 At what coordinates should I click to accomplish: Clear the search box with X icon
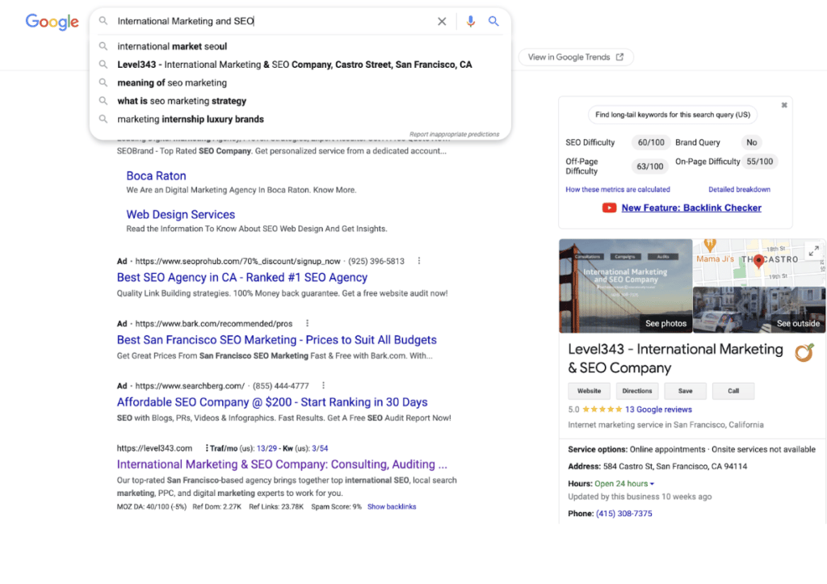(x=442, y=21)
